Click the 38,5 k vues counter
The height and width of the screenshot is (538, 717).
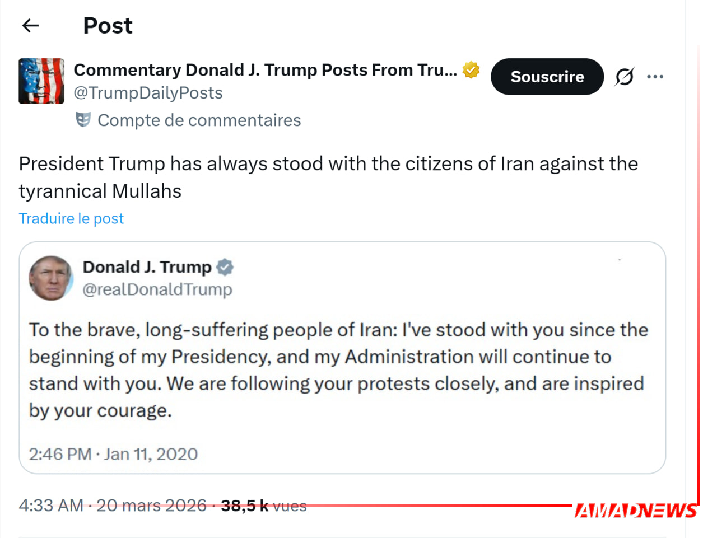263,506
